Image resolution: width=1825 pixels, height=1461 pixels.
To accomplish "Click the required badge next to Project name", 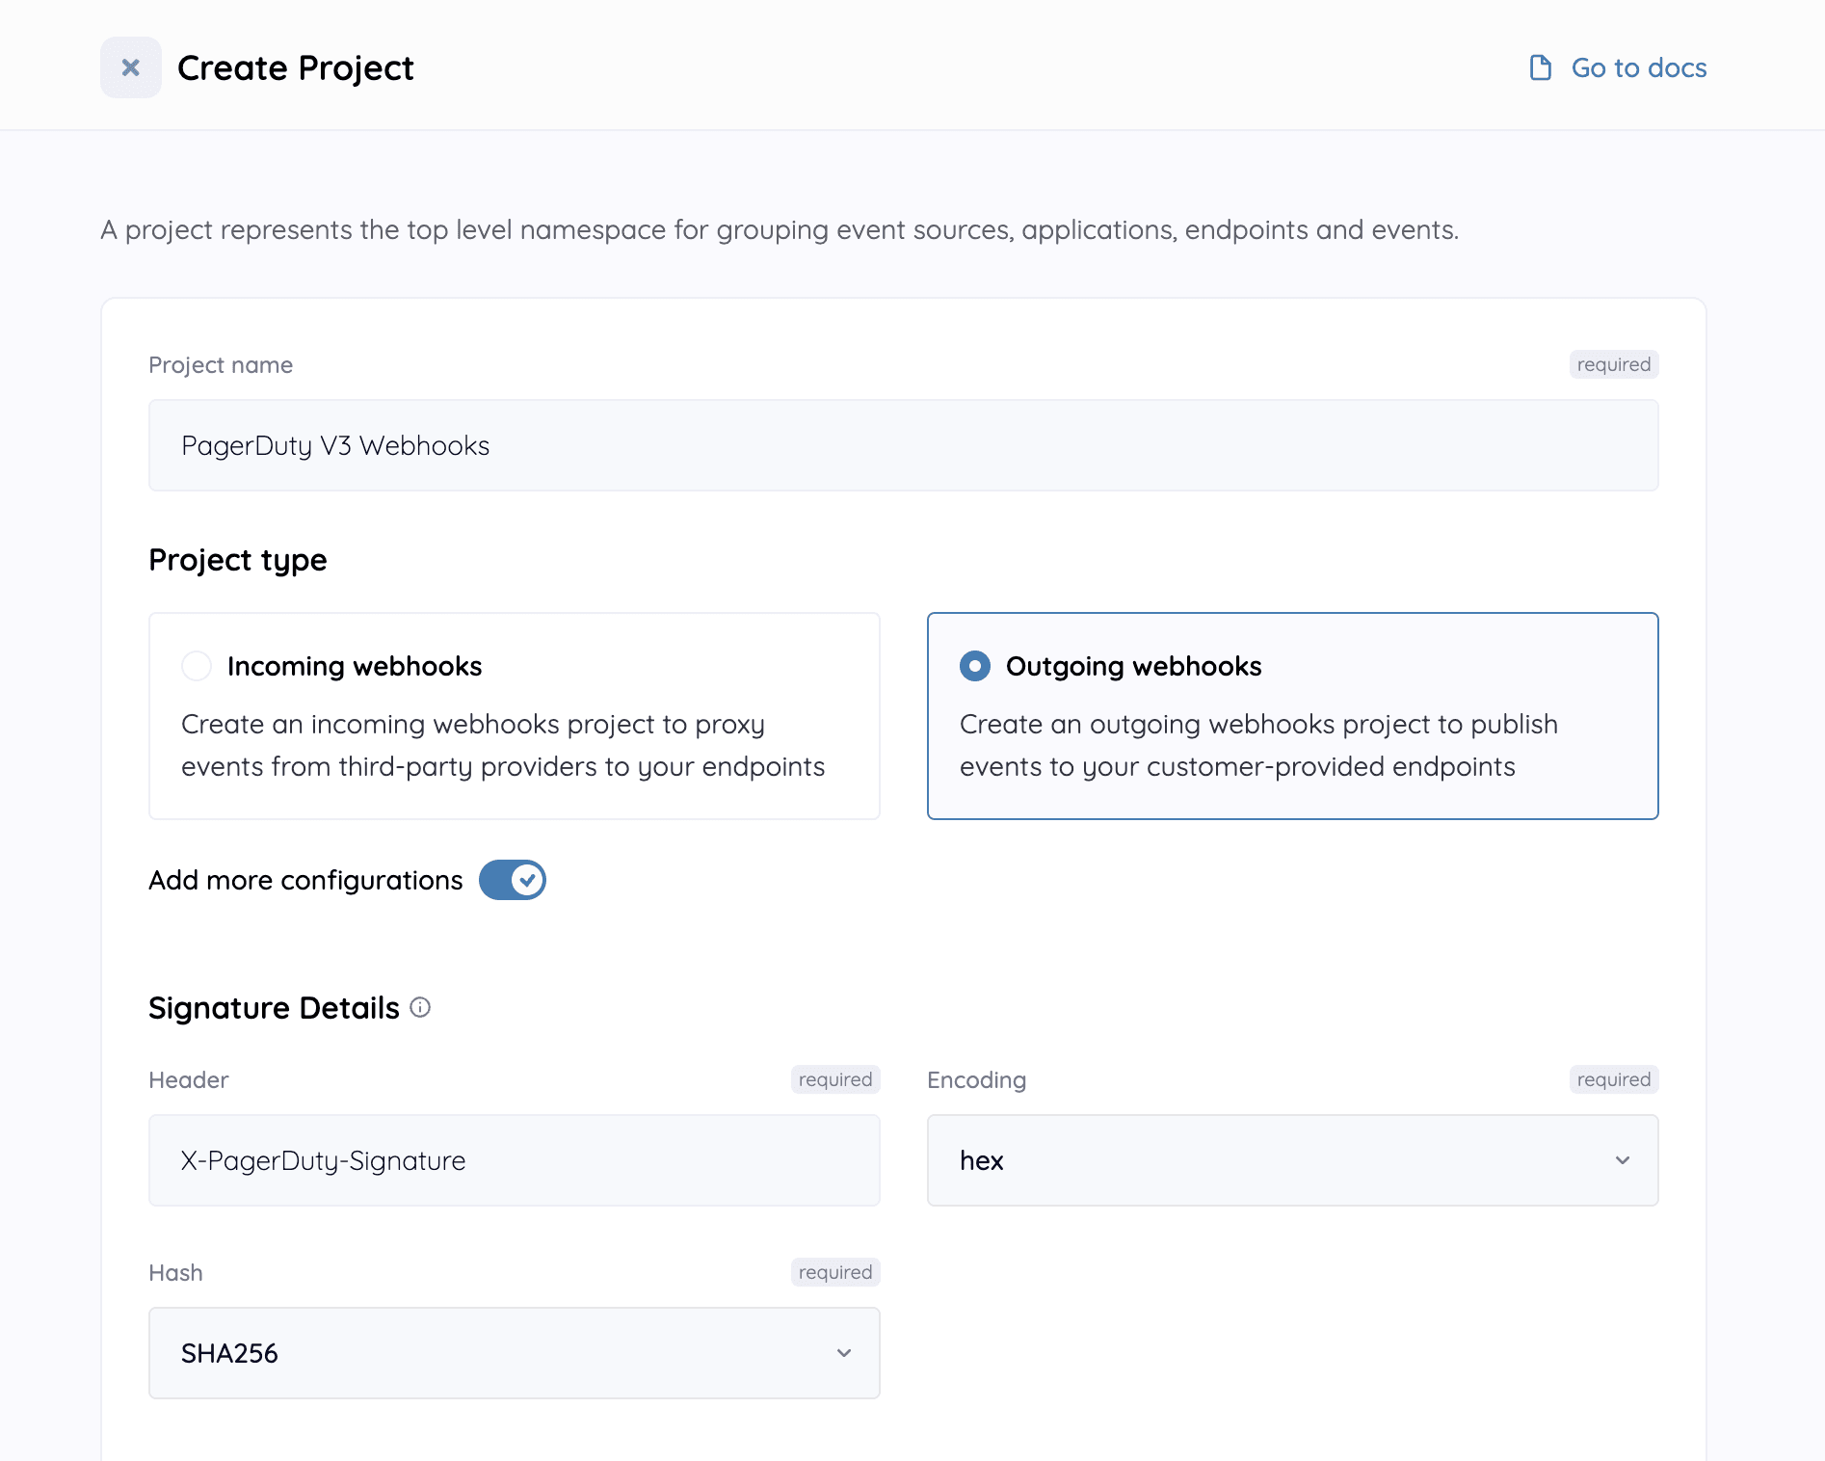I will point(1613,364).
